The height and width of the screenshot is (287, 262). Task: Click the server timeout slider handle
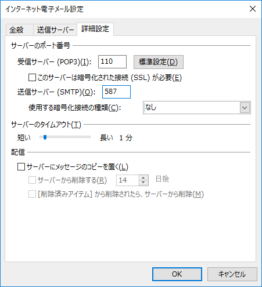coord(45,137)
